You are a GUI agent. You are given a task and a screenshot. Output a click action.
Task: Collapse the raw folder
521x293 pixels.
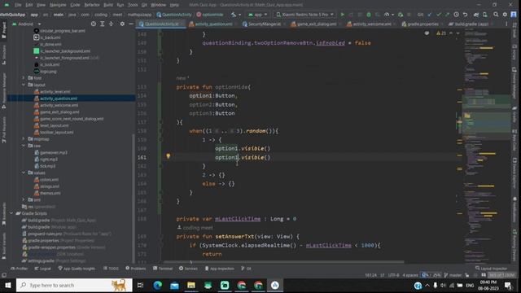point(24,146)
